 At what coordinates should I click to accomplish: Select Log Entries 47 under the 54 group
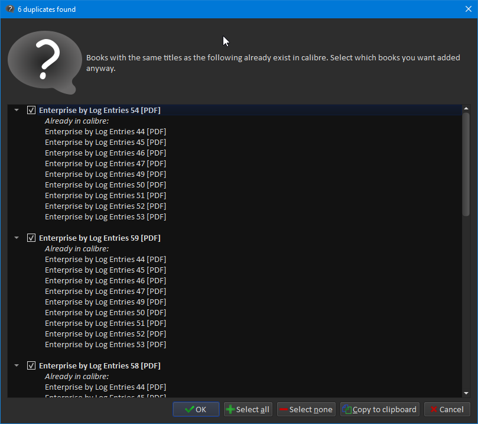point(106,163)
